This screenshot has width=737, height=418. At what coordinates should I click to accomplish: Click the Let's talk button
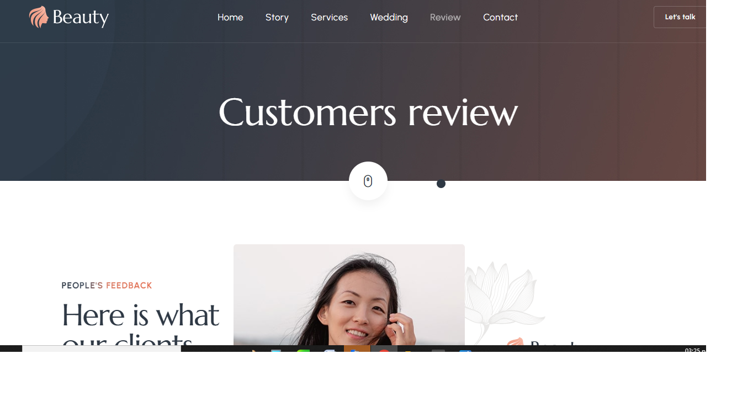(680, 17)
